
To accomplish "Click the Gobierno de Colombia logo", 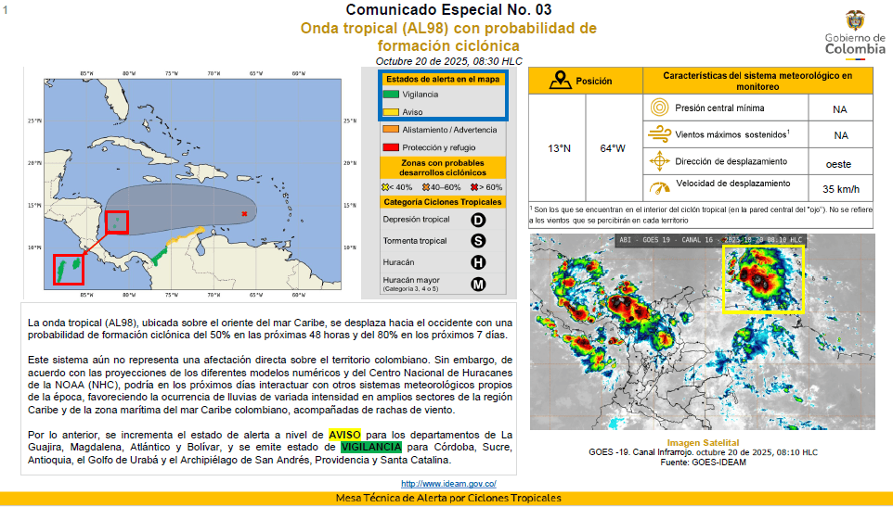I will [x=854, y=35].
